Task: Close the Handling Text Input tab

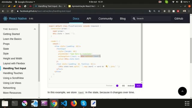Action: click(65, 6)
